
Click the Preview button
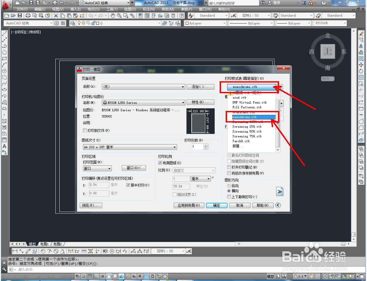coord(91,205)
